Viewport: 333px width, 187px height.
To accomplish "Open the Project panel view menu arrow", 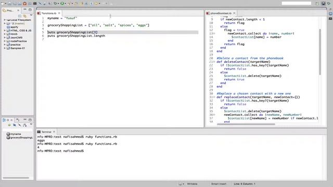I will coord(31,15).
